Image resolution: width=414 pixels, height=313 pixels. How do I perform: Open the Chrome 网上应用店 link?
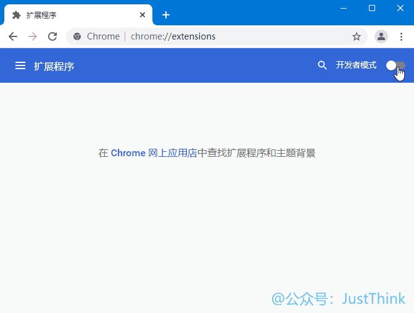pyautogui.click(x=154, y=153)
